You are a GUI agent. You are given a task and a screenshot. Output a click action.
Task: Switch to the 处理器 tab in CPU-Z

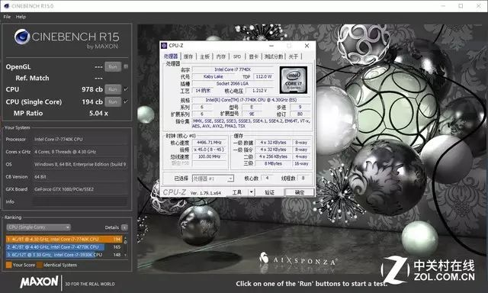click(x=171, y=56)
